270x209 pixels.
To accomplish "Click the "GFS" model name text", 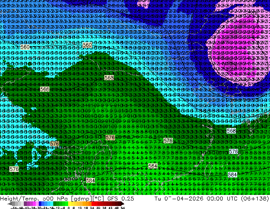I will click(112, 198).
